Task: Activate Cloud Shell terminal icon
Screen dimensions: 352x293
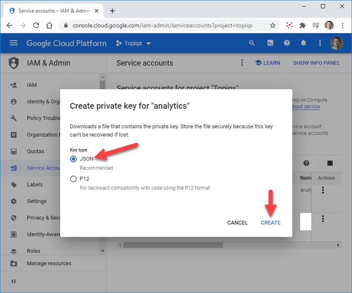Action: (x=269, y=43)
